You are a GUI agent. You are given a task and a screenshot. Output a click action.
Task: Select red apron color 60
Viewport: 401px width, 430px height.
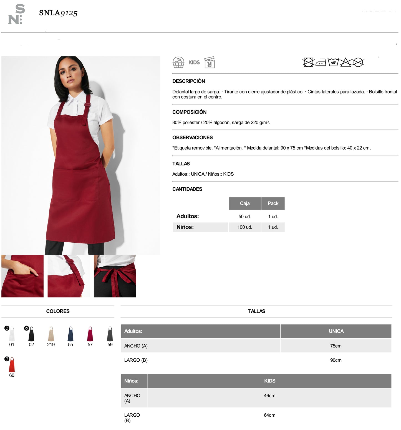point(12,365)
